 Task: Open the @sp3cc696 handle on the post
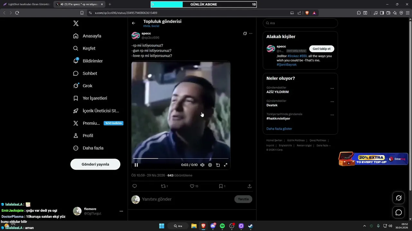pos(150,38)
